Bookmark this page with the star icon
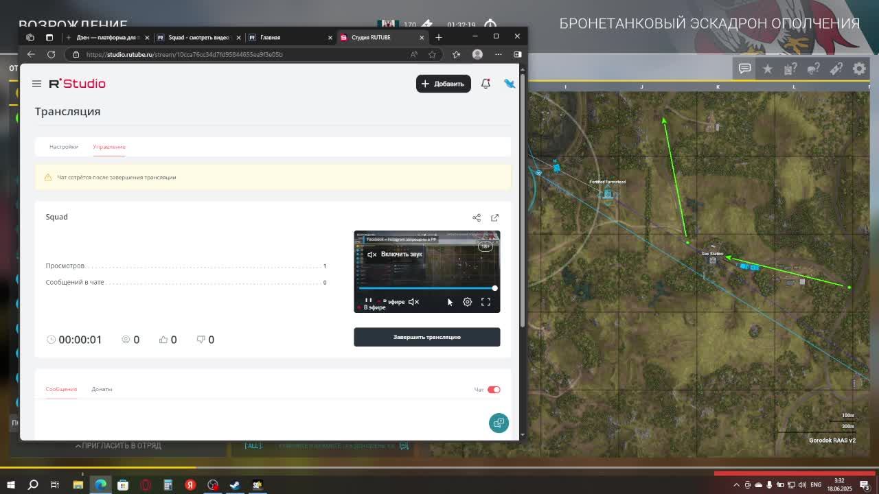 (432, 54)
